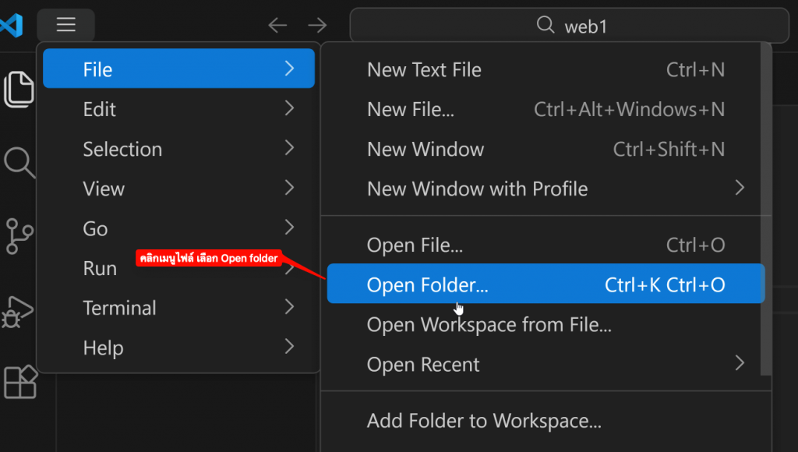Expand the Open Recent submenu
The image size is (798, 452).
[x=546, y=364]
